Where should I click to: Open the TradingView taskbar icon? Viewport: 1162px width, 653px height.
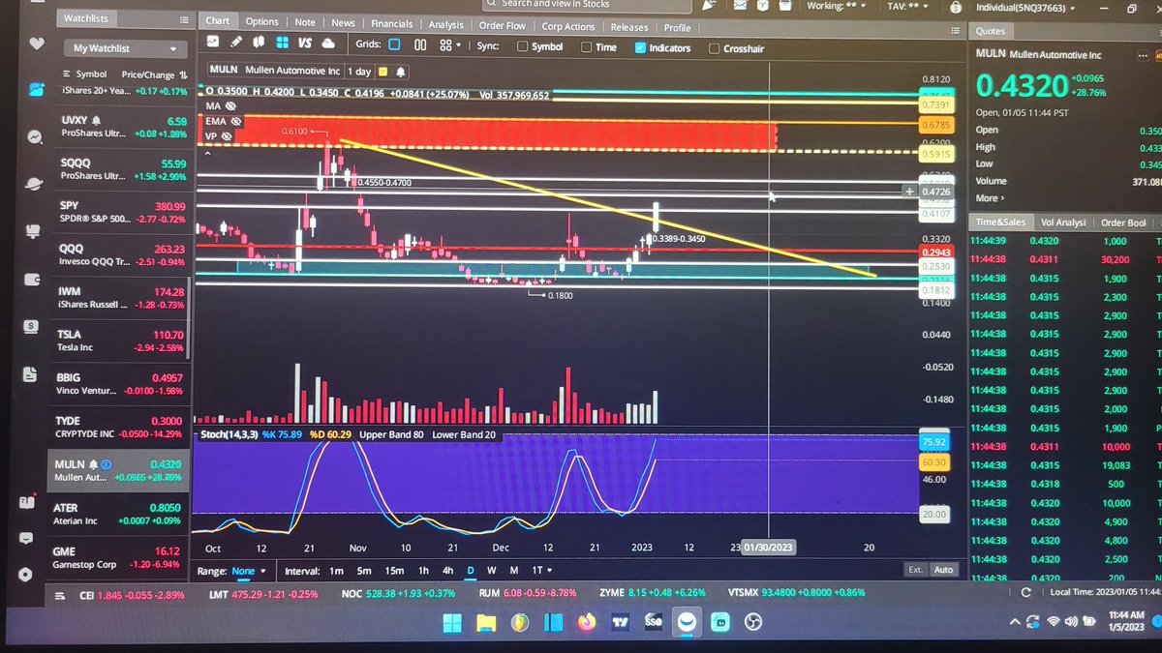[x=620, y=623]
